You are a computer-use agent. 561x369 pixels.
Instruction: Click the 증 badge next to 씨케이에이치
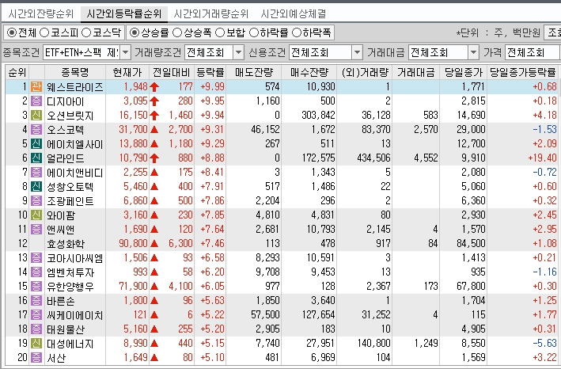click(x=36, y=315)
